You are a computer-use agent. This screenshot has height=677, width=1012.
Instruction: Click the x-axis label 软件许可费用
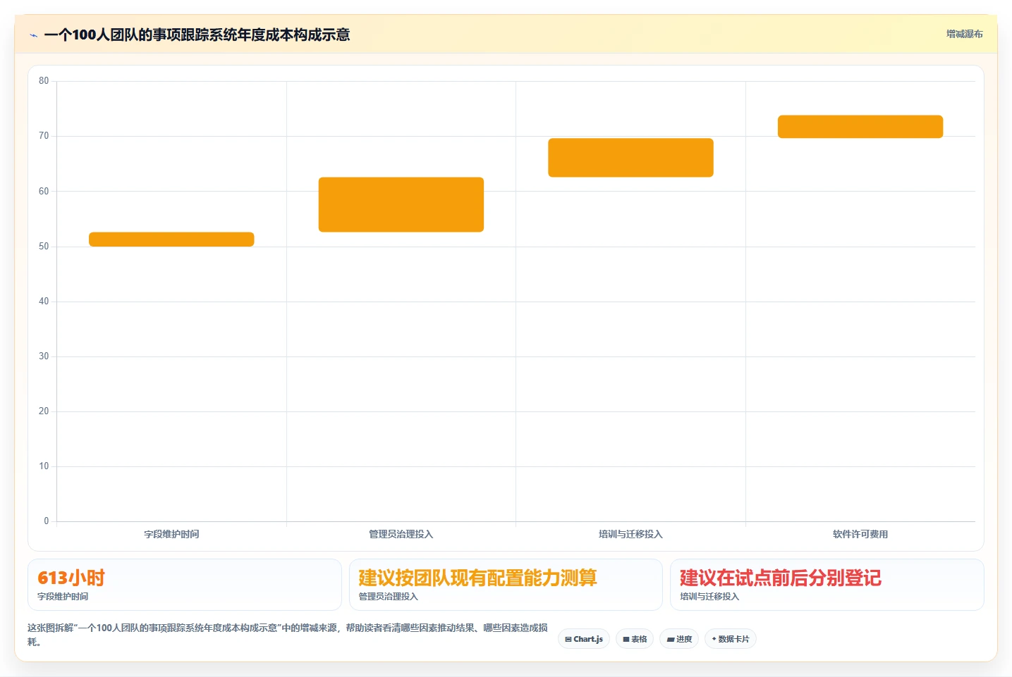tap(860, 534)
